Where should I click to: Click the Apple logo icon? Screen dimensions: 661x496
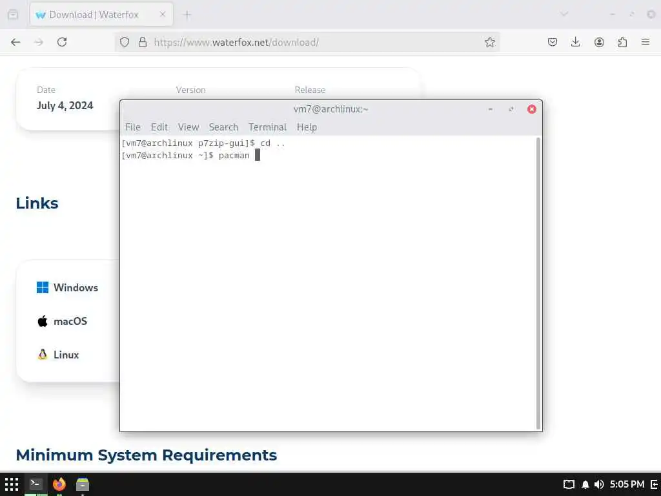tap(42, 322)
